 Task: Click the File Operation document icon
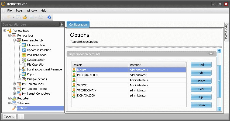click(x=24, y=64)
